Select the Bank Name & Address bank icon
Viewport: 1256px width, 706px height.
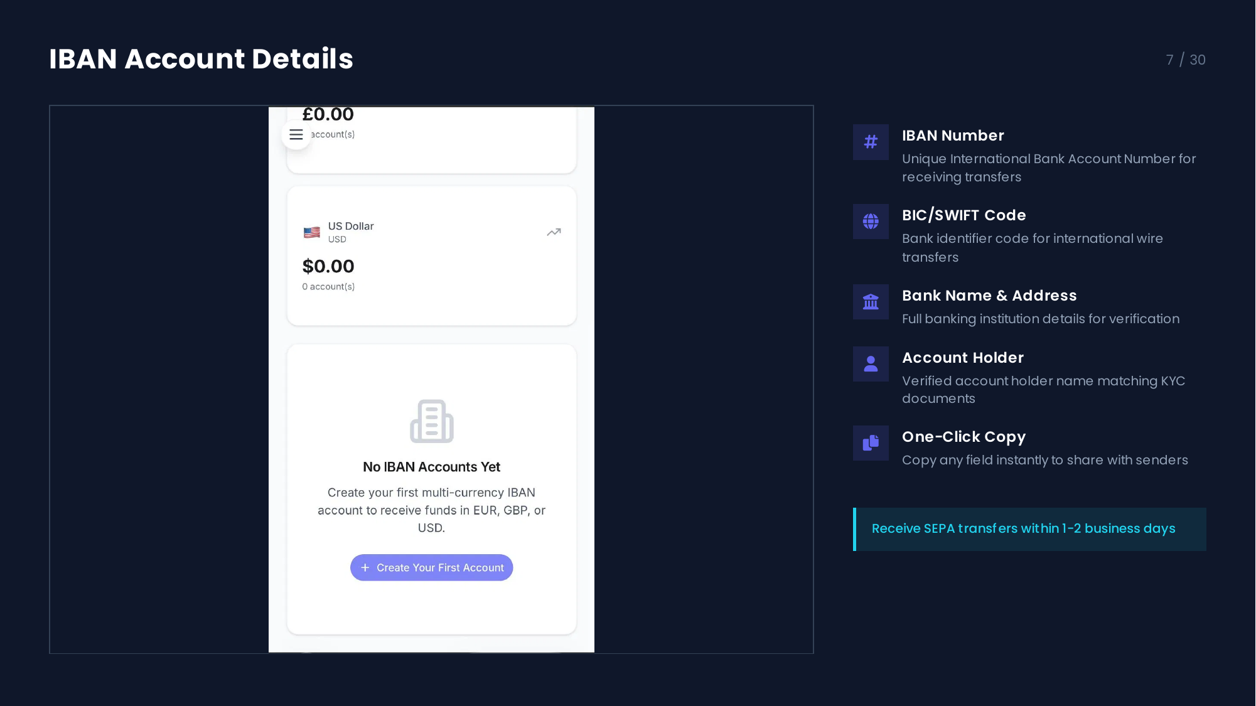(x=871, y=302)
